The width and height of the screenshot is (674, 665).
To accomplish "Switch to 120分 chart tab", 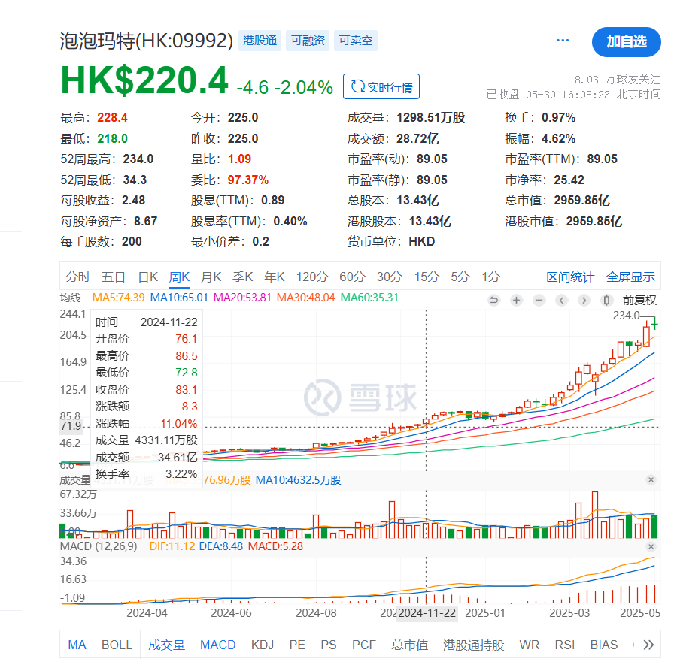I will tap(311, 277).
